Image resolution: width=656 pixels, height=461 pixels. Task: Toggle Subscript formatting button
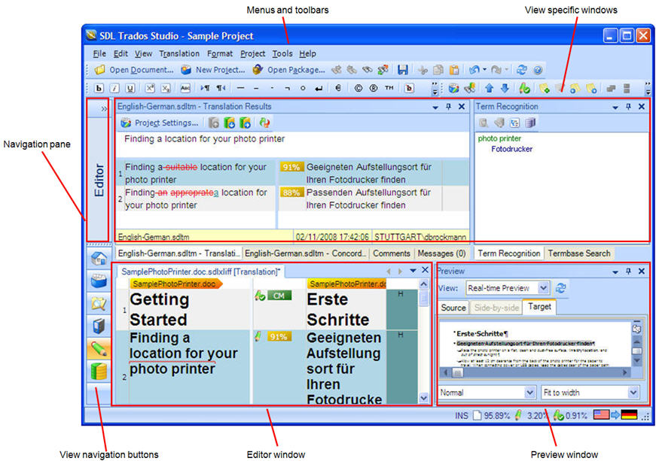[166, 88]
